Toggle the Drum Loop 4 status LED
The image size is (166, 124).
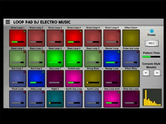coord(81,31)
